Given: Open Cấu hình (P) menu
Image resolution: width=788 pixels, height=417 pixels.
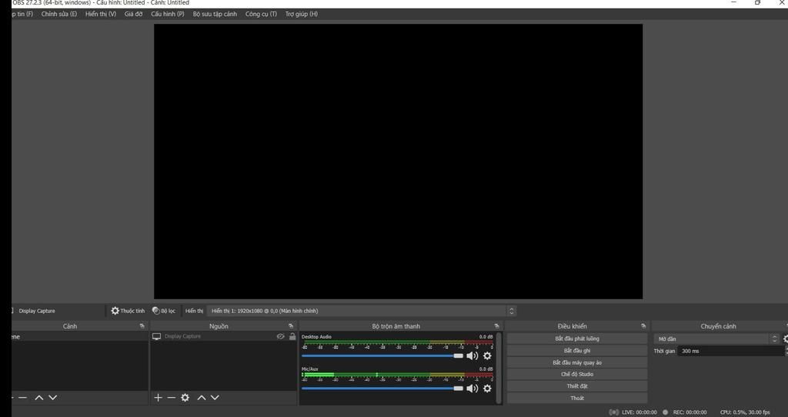Looking at the screenshot, I should pos(167,14).
